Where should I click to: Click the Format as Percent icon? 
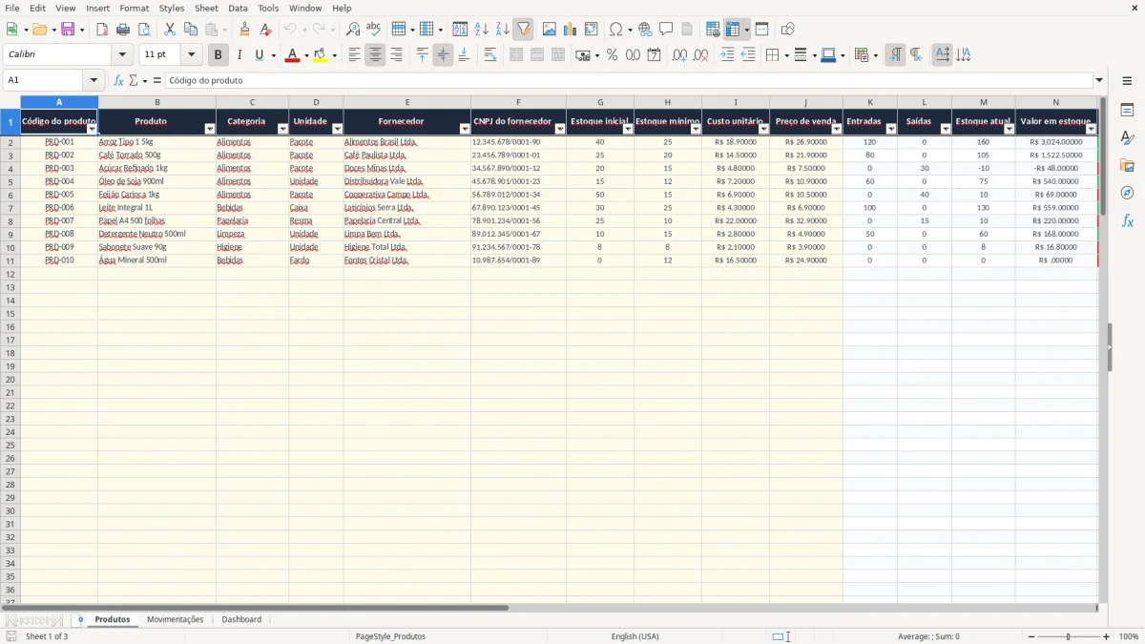(x=612, y=55)
